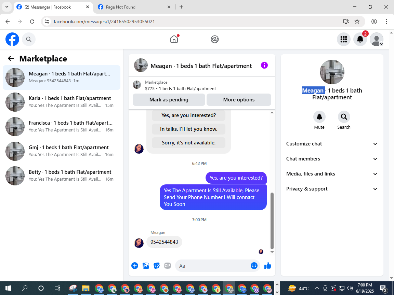This screenshot has height=295, width=394.
Task: Open the Facebook search icon
Action: click(29, 39)
